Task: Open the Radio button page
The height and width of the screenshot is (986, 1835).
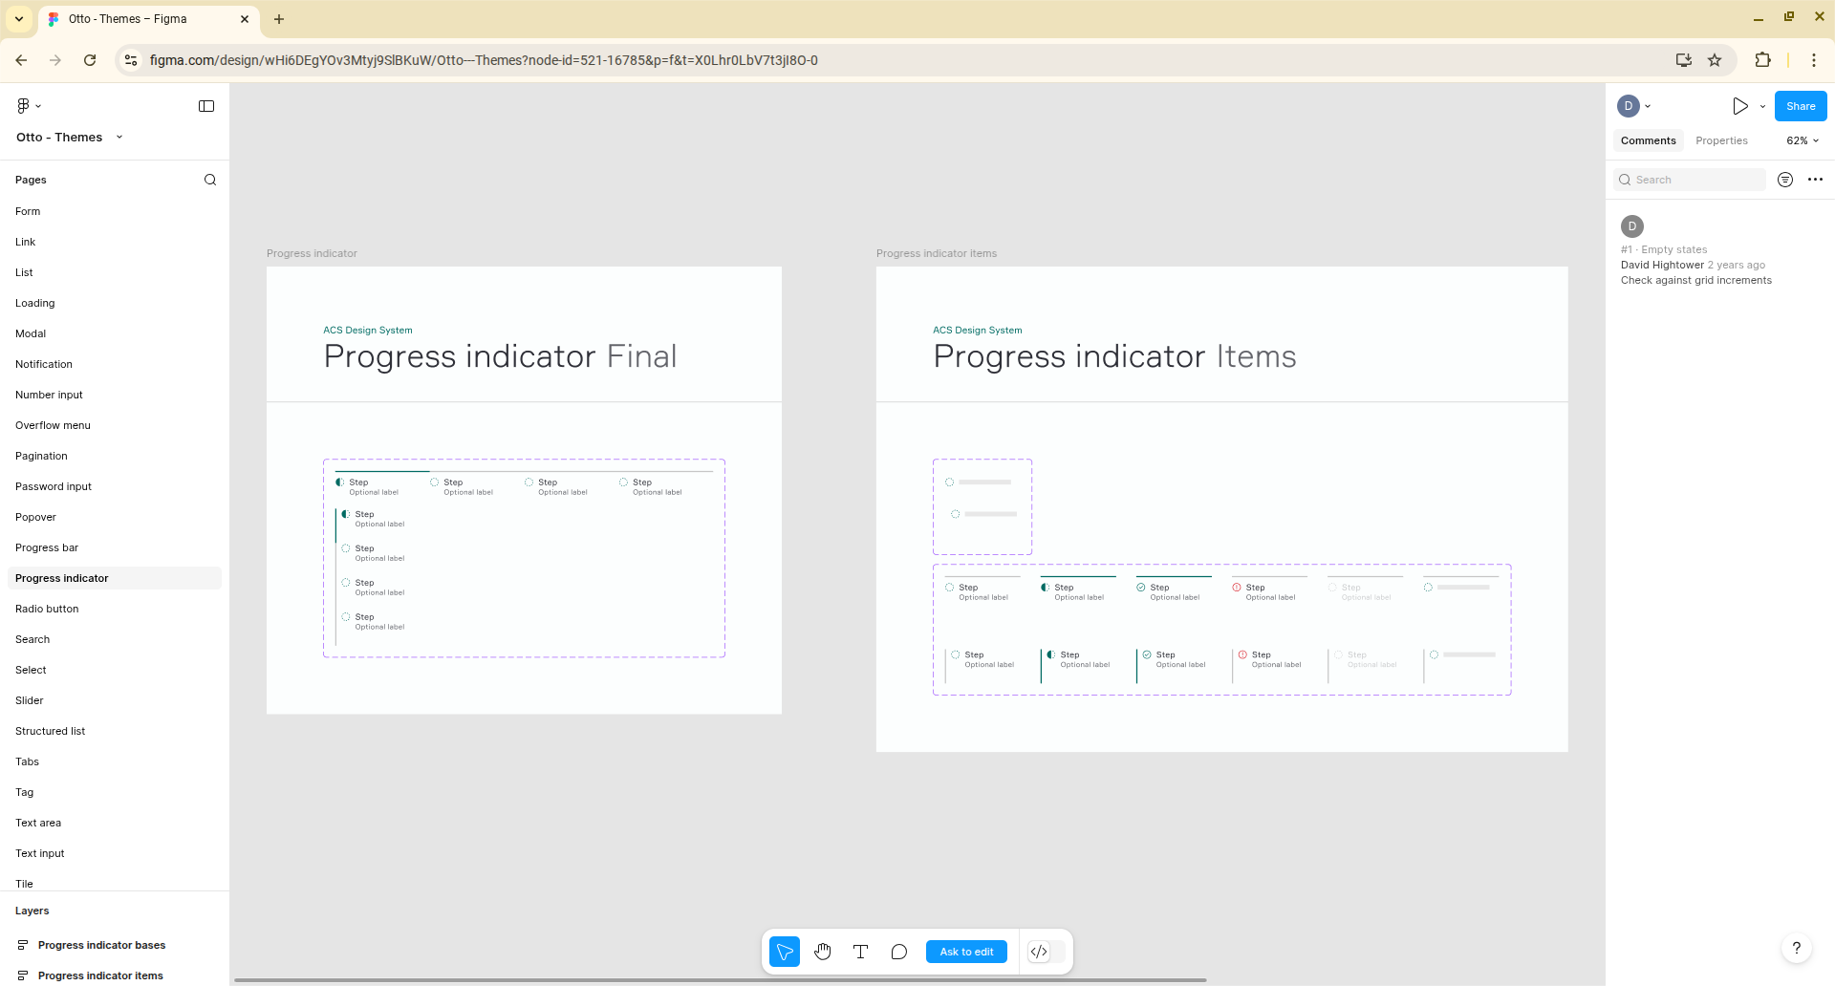Action: pos(47,609)
